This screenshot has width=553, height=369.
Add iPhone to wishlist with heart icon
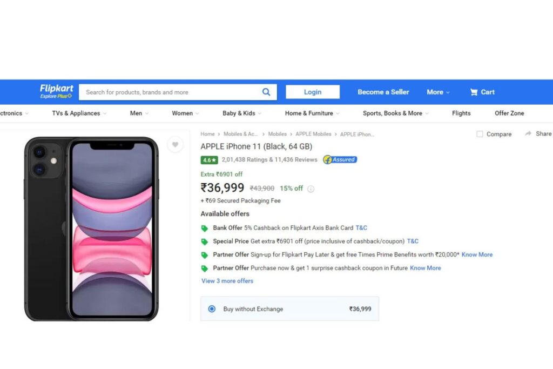[175, 145]
